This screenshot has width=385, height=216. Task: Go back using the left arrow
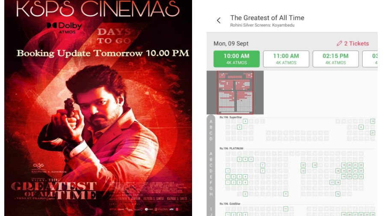[x=219, y=20]
